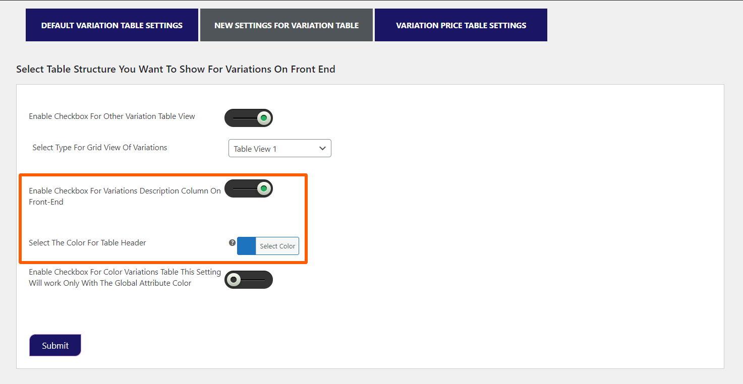Image resolution: width=743 pixels, height=384 pixels.
Task: Click the grey knob of the off toggle
Action: pos(234,280)
